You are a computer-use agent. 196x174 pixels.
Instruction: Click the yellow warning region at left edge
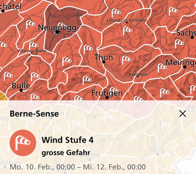pos(3,96)
